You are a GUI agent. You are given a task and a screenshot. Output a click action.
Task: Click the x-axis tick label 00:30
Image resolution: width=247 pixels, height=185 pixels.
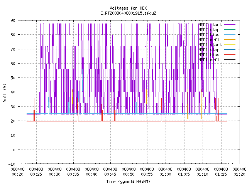pos(54,174)
